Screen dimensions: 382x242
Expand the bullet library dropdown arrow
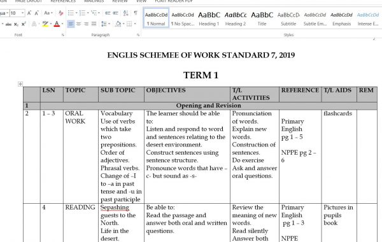point(76,13)
